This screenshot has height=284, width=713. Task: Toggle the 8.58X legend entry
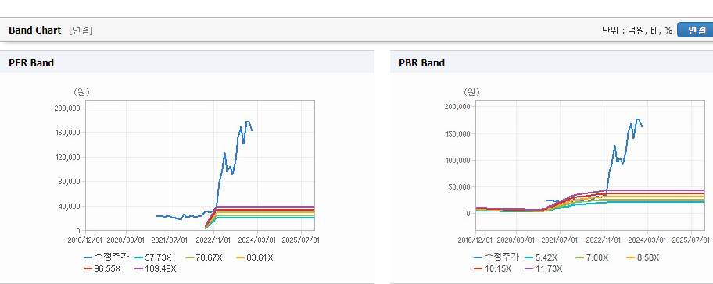point(643,257)
